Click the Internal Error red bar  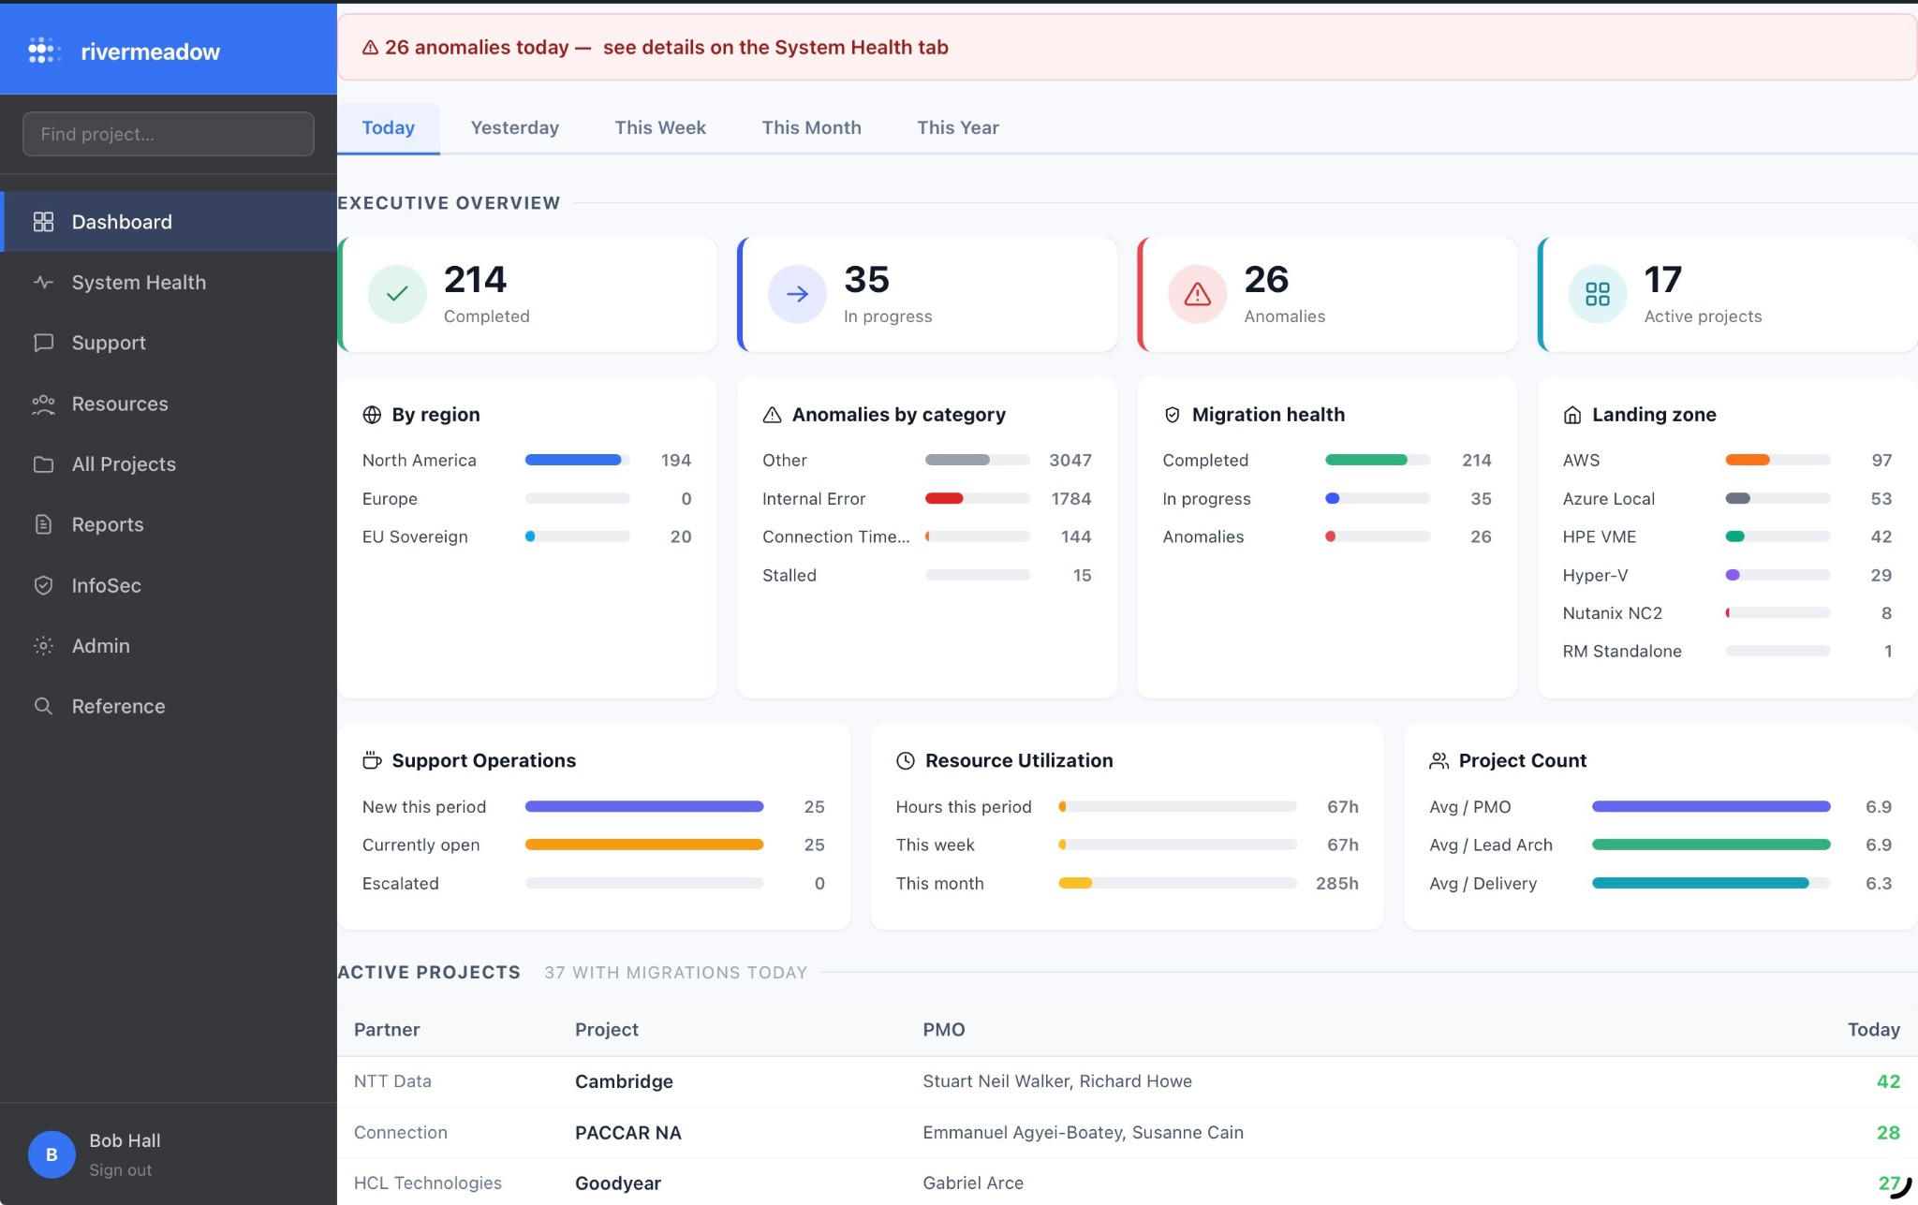point(944,498)
